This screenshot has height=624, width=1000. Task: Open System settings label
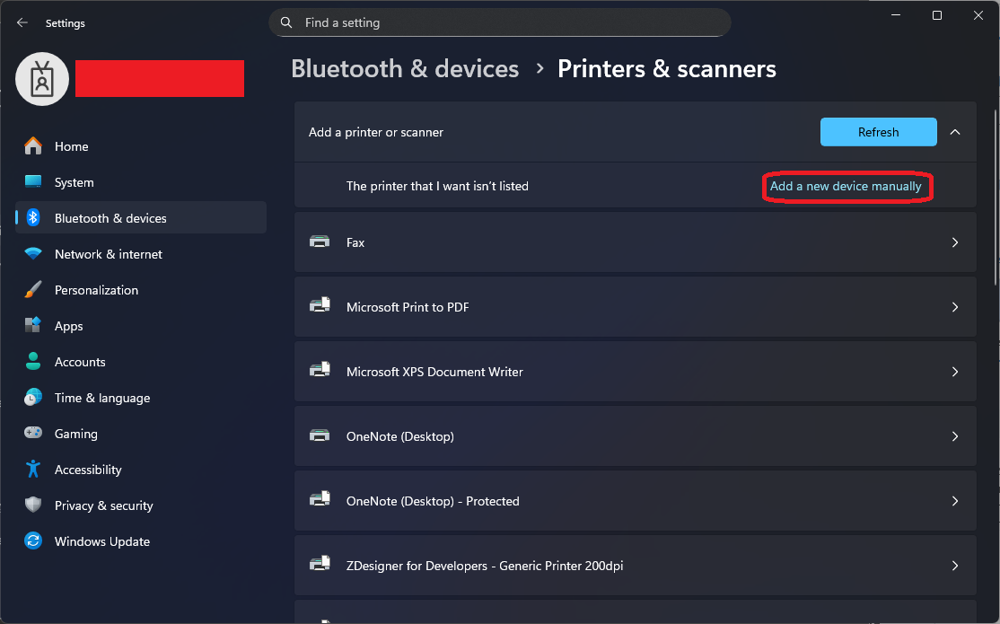74,182
